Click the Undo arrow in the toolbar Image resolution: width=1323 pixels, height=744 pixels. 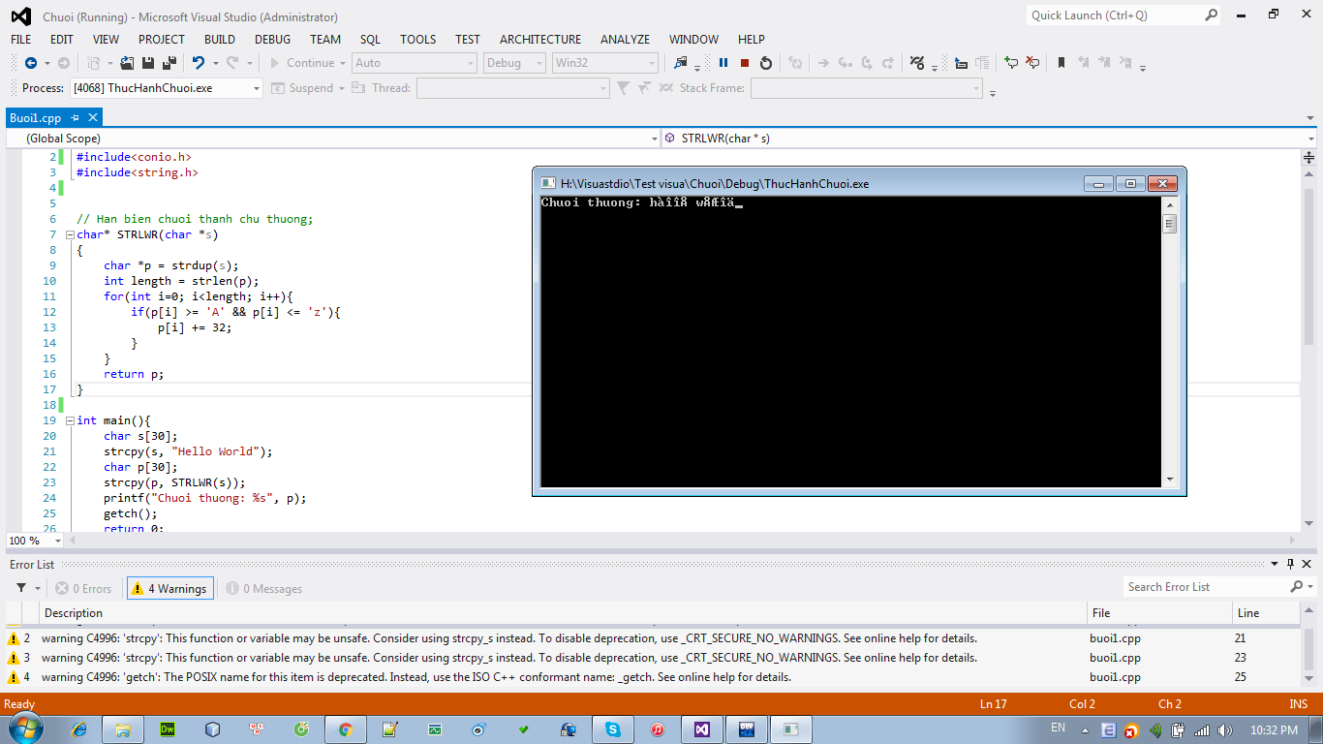point(199,63)
